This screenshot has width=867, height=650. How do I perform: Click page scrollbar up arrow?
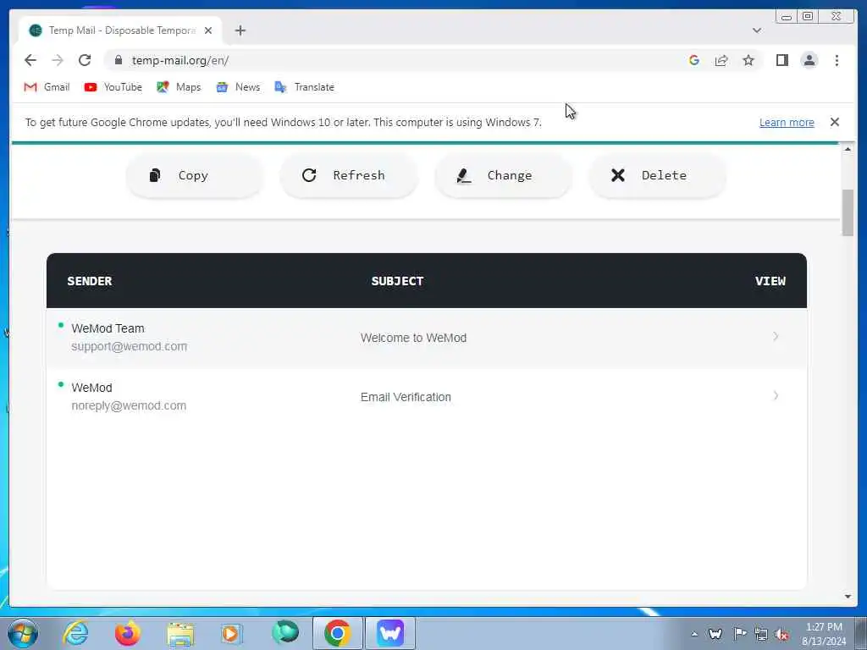click(x=848, y=149)
